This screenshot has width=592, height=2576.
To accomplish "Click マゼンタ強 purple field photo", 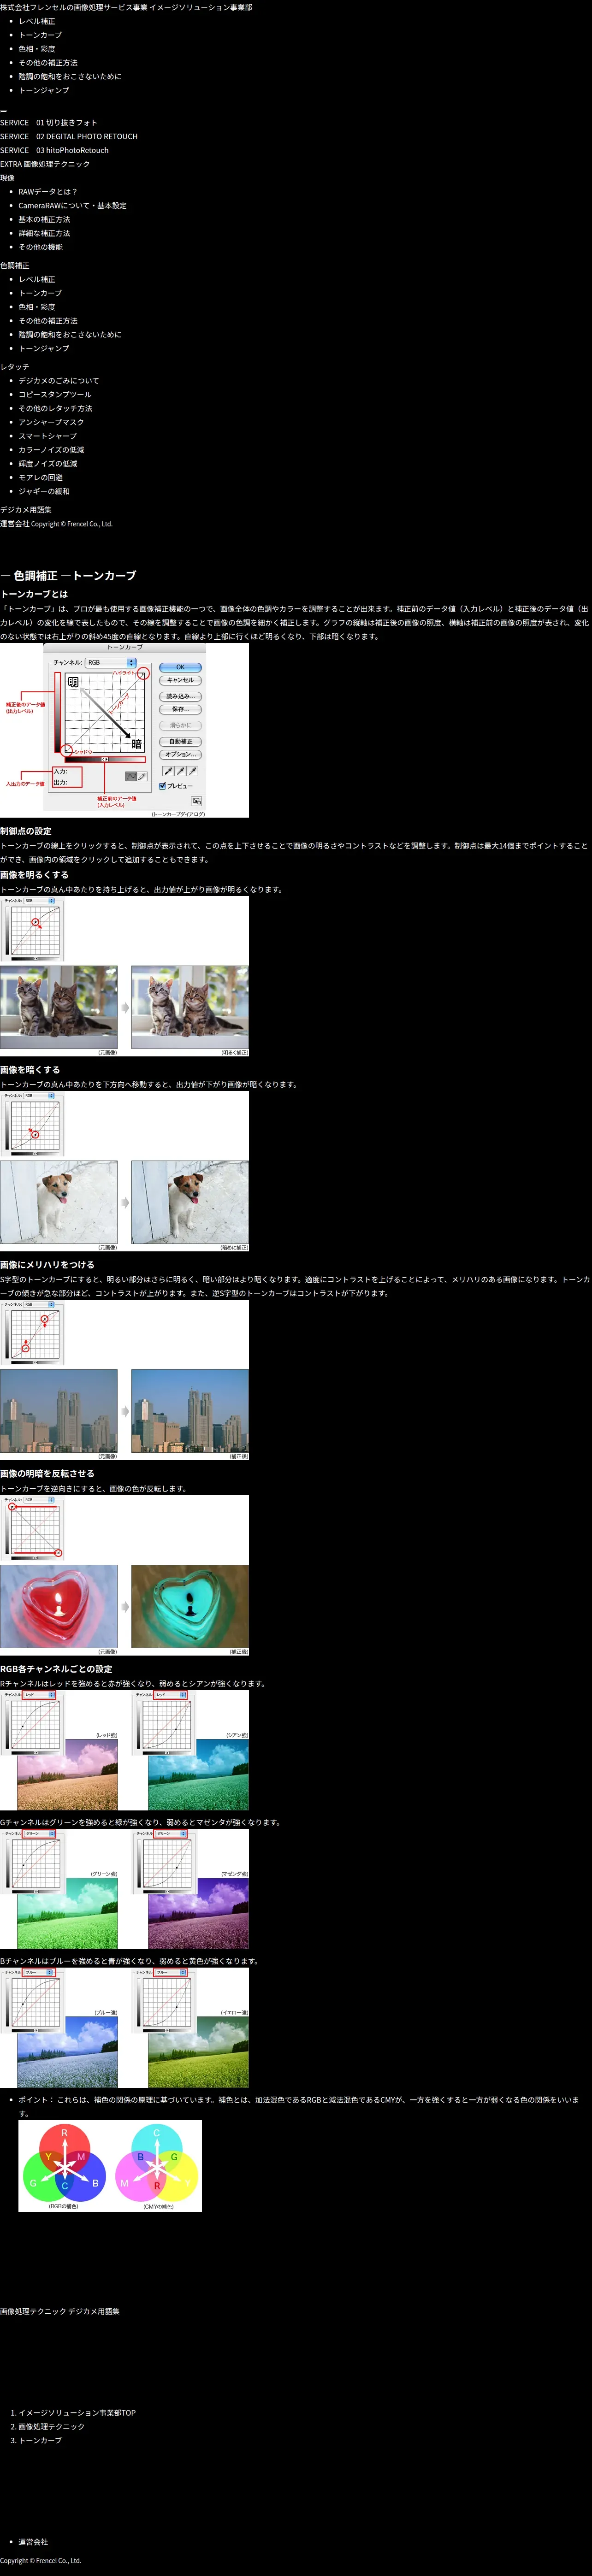I will click(198, 1913).
